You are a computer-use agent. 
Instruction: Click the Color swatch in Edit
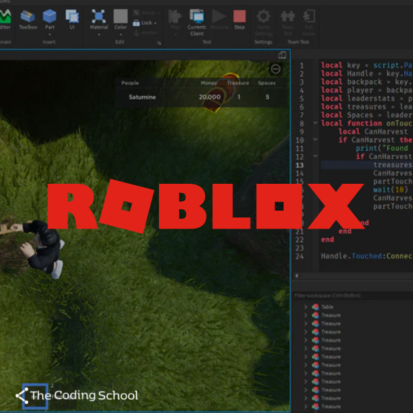pos(120,15)
